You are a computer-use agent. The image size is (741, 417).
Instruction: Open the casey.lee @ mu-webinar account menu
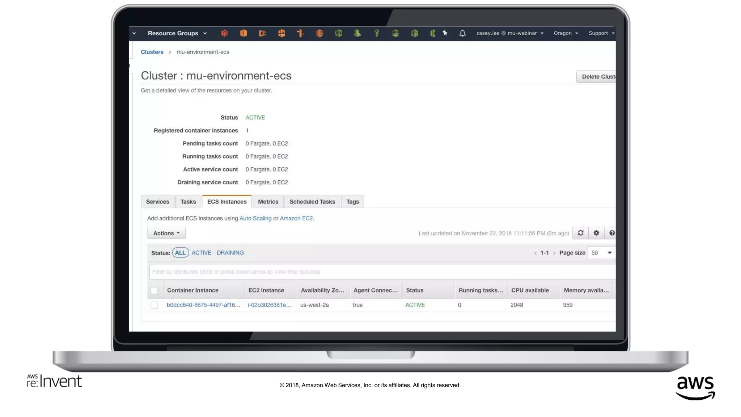510,33
